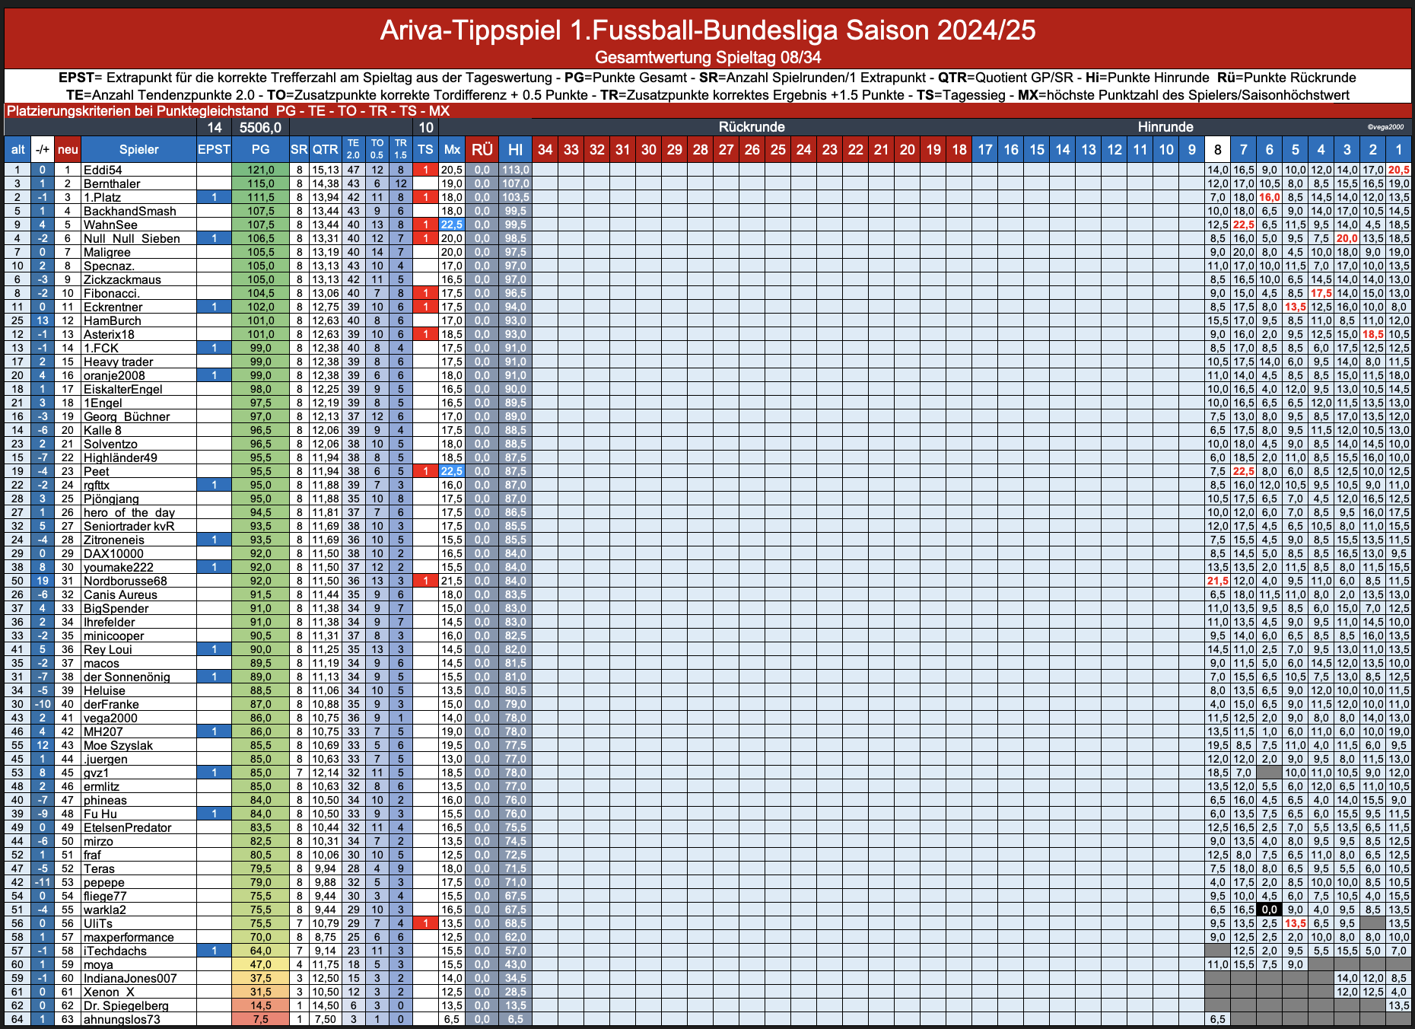Select player name 'Heavy trader'
The width and height of the screenshot is (1415, 1029).
118,362
